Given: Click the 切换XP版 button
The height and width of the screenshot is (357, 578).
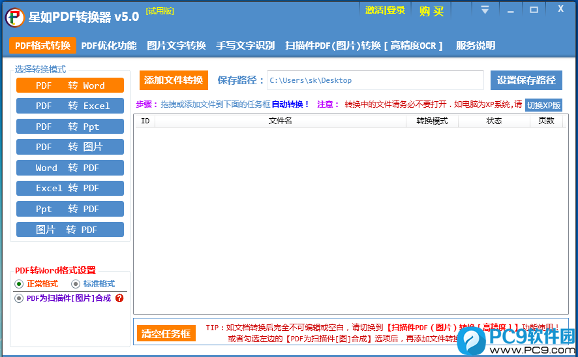Looking at the screenshot, I should 543,105.
